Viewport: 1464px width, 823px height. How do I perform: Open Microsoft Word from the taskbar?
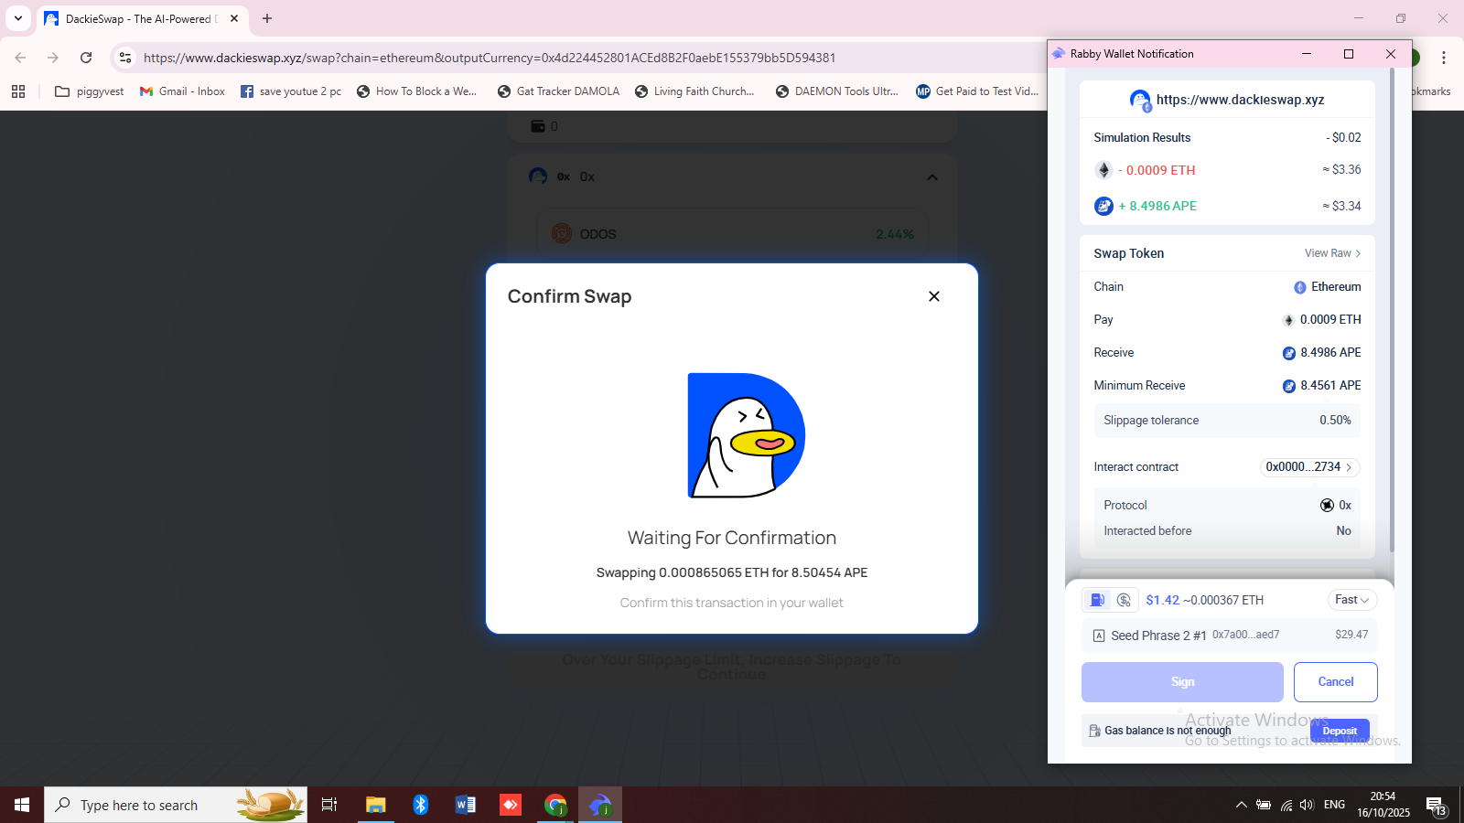tap(465, 805)
